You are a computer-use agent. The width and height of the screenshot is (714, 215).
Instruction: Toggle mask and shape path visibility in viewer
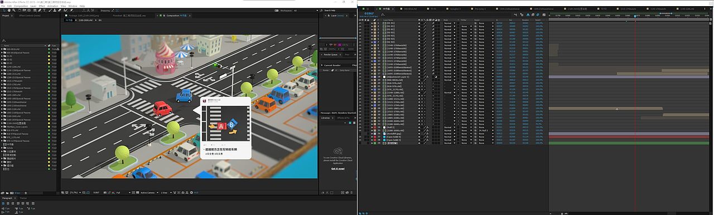(88, 193)
